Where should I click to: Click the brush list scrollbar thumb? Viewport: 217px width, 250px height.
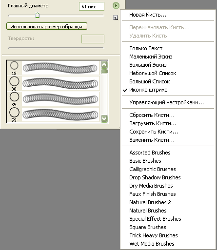[x=104, y=71]
